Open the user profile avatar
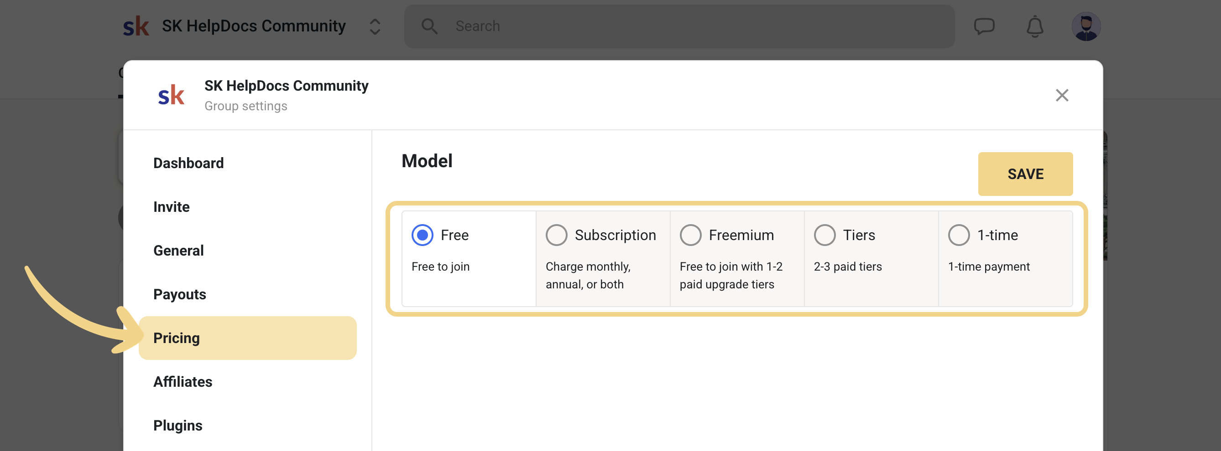Image resolution: width=1221 pixels, height=451 pixels. (x=1085, y=26)
